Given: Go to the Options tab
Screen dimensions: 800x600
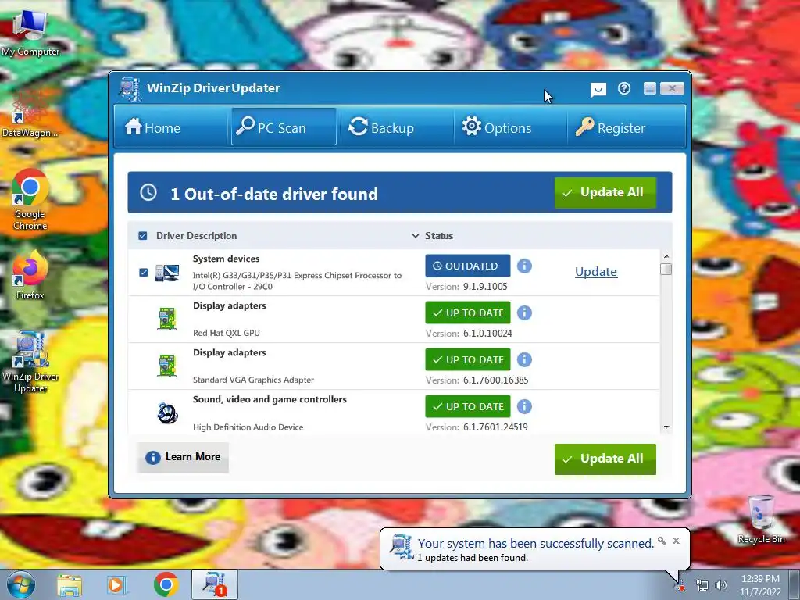Looking at the screenshot, I should tap(496, 127).
